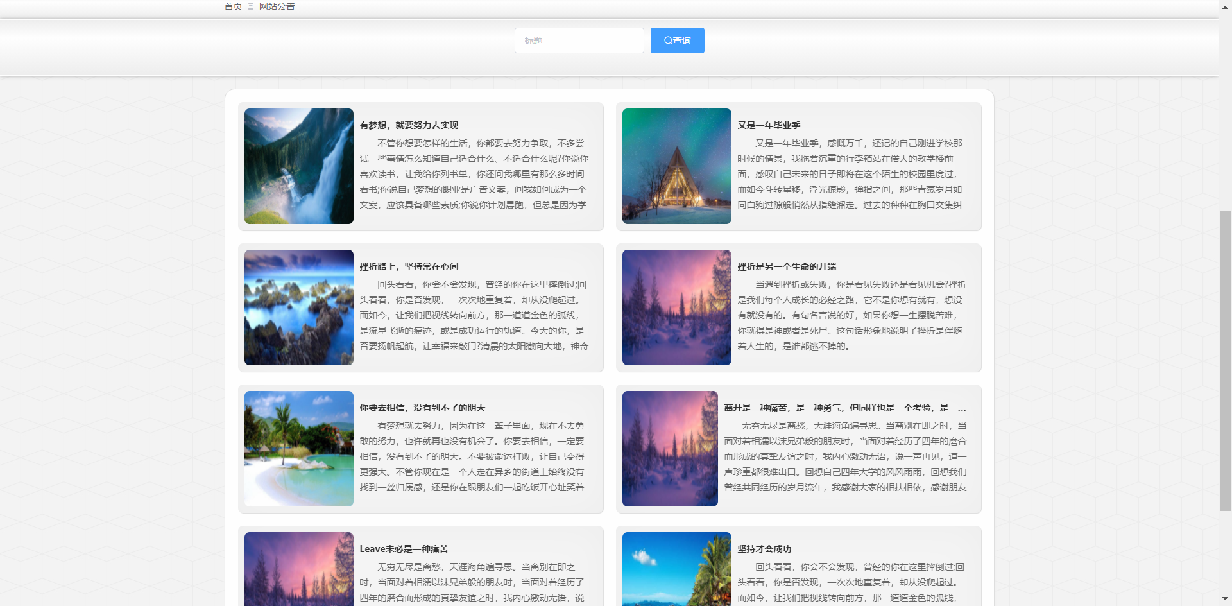Open the palm tree thumbnail of 坚持才会成功
The height and width of the screenshot is (606, 1232).
[676, 569]
